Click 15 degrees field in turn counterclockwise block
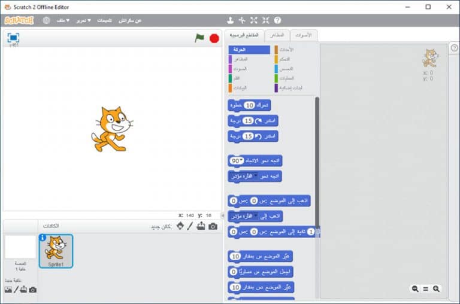460x304 pixels. point(248,136)
